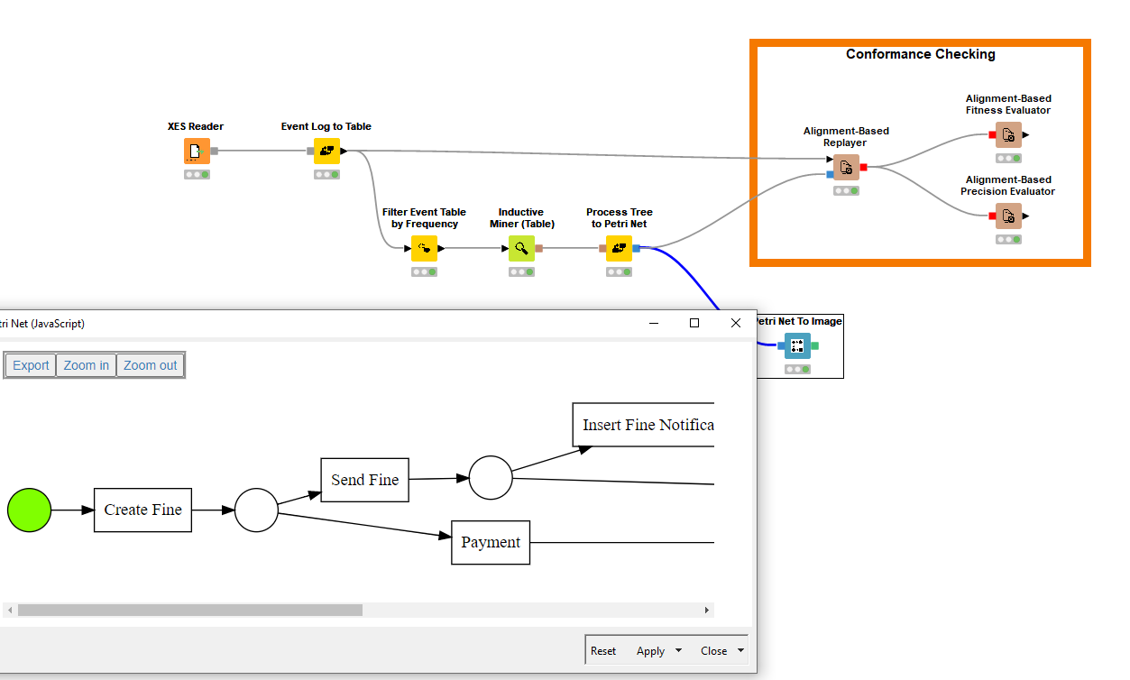Click the status light on the XES Reader node
Viewport: 1130px width, 680px height.
pyautogui.click(x=196, y=173)
